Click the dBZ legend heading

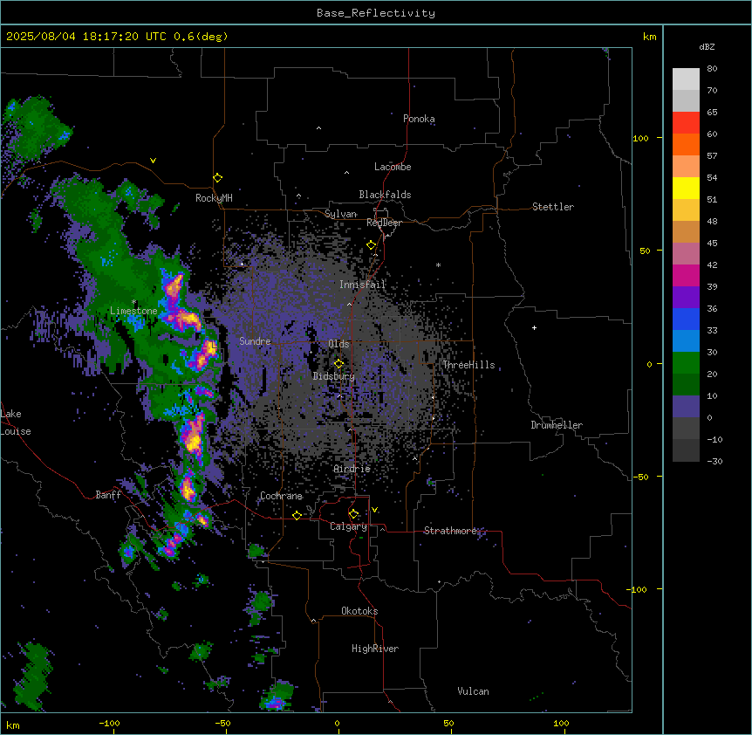[x=707, y=47]
